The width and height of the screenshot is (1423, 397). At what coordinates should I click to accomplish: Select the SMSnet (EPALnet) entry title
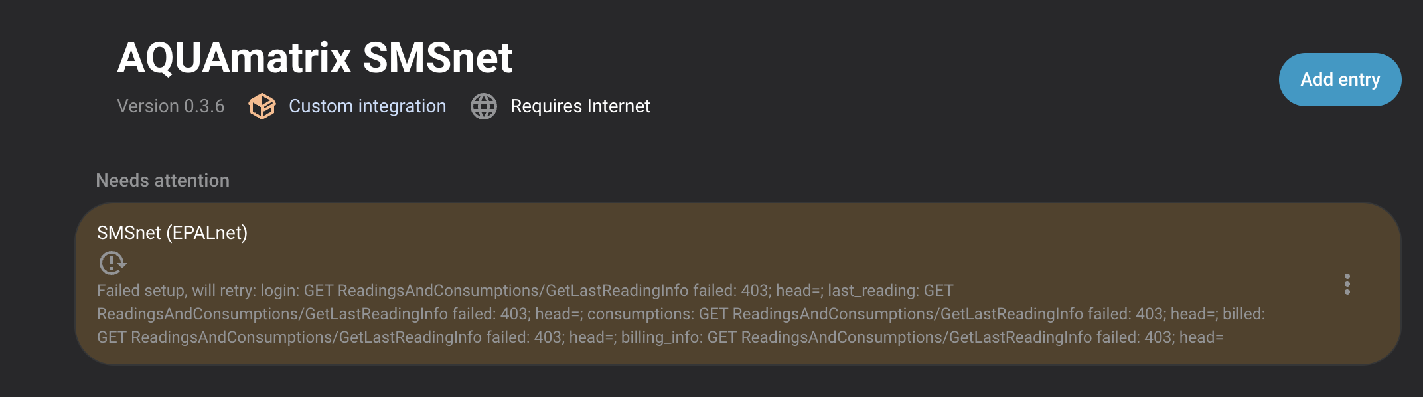[172, 233]
